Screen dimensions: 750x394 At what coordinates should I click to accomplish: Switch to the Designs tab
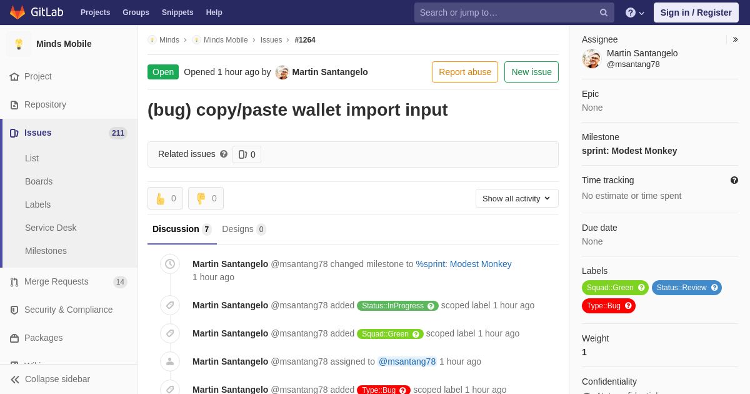pos(244,229)
